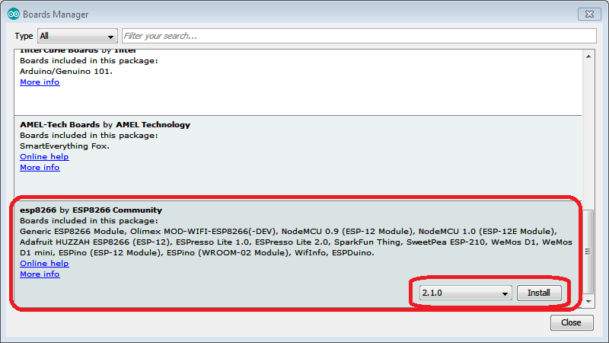Click the scrollbar down arrow

point(588,301)
